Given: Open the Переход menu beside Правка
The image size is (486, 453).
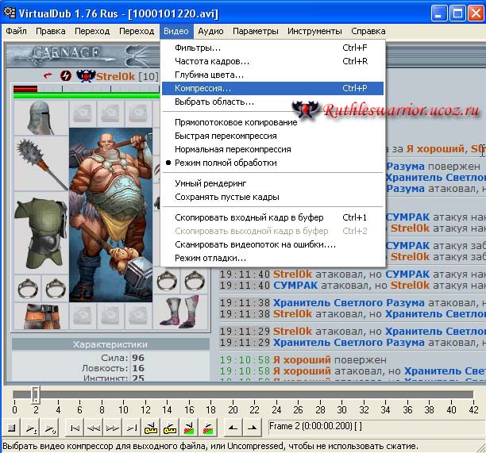Looking at the screenshot, I should (92, 31).
